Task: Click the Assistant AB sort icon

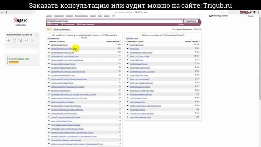Action: point(26,40)
